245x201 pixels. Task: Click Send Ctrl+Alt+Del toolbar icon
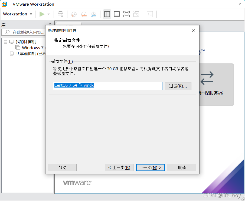click(x=60, y=14)
